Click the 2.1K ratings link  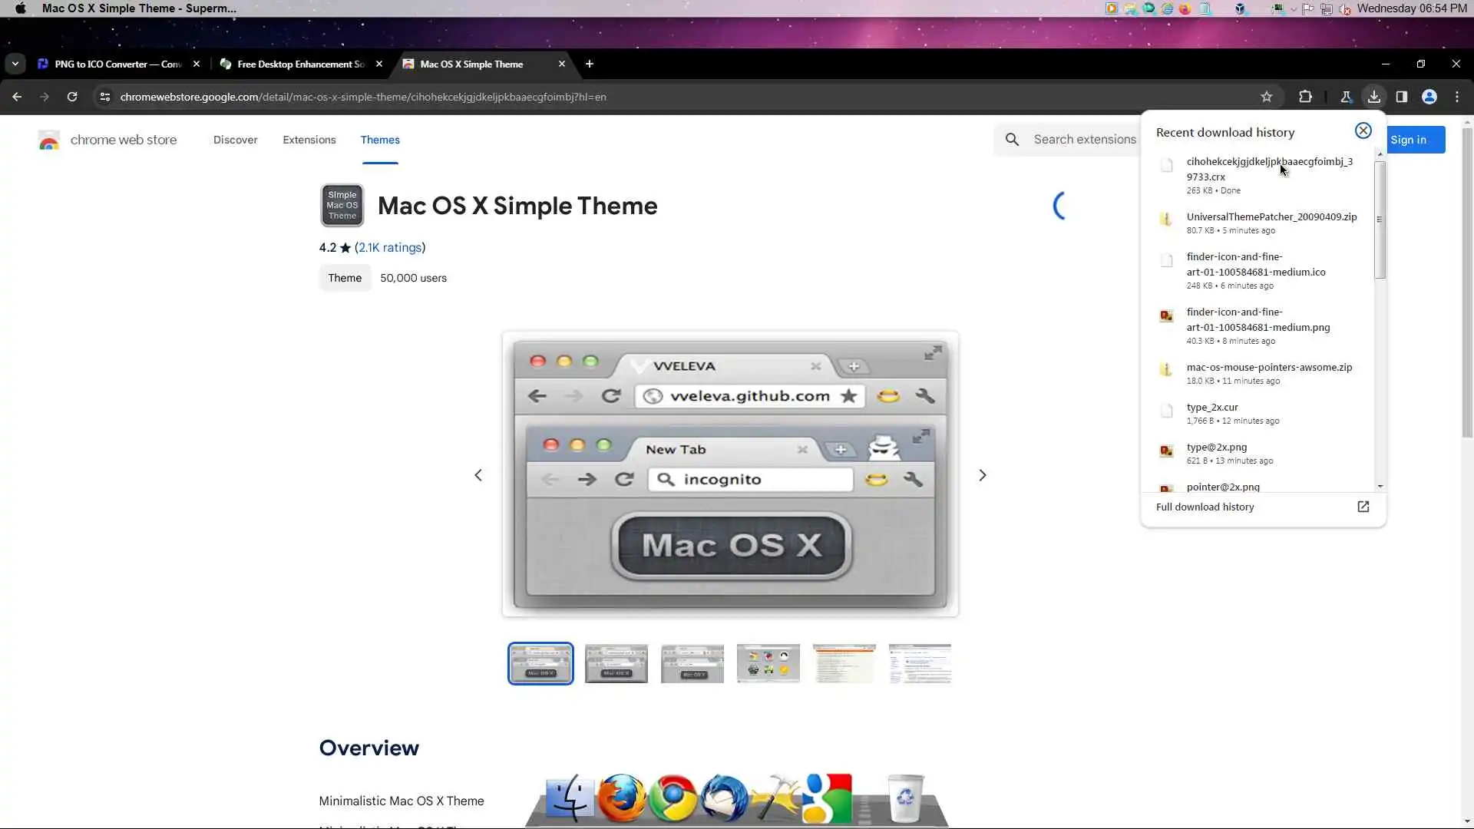[390, 247]
